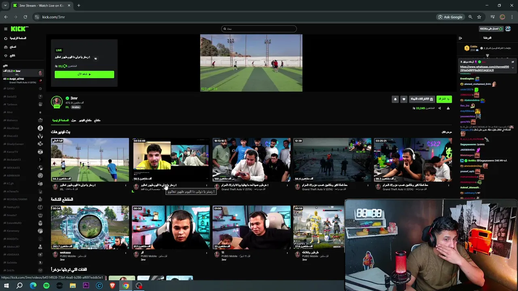Open Microsoft Edge from the taskbar

pos(33,286)
